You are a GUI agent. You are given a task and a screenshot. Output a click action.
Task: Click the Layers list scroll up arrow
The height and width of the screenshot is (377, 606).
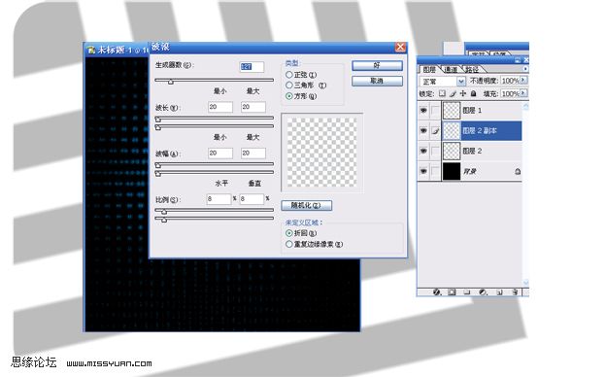pyautogui.click(x=525, y=106)
